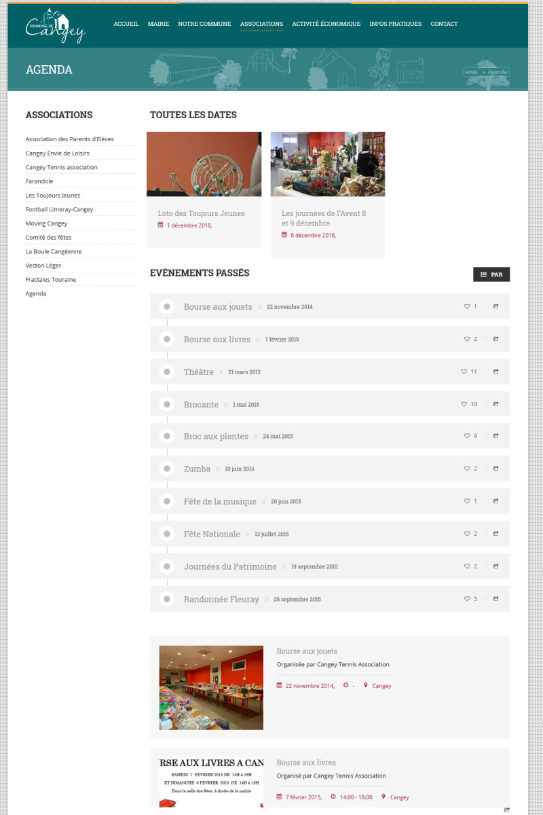Expand the Zumba event entry
Viewport: 543px width, 815px height.
coord(330,469)
